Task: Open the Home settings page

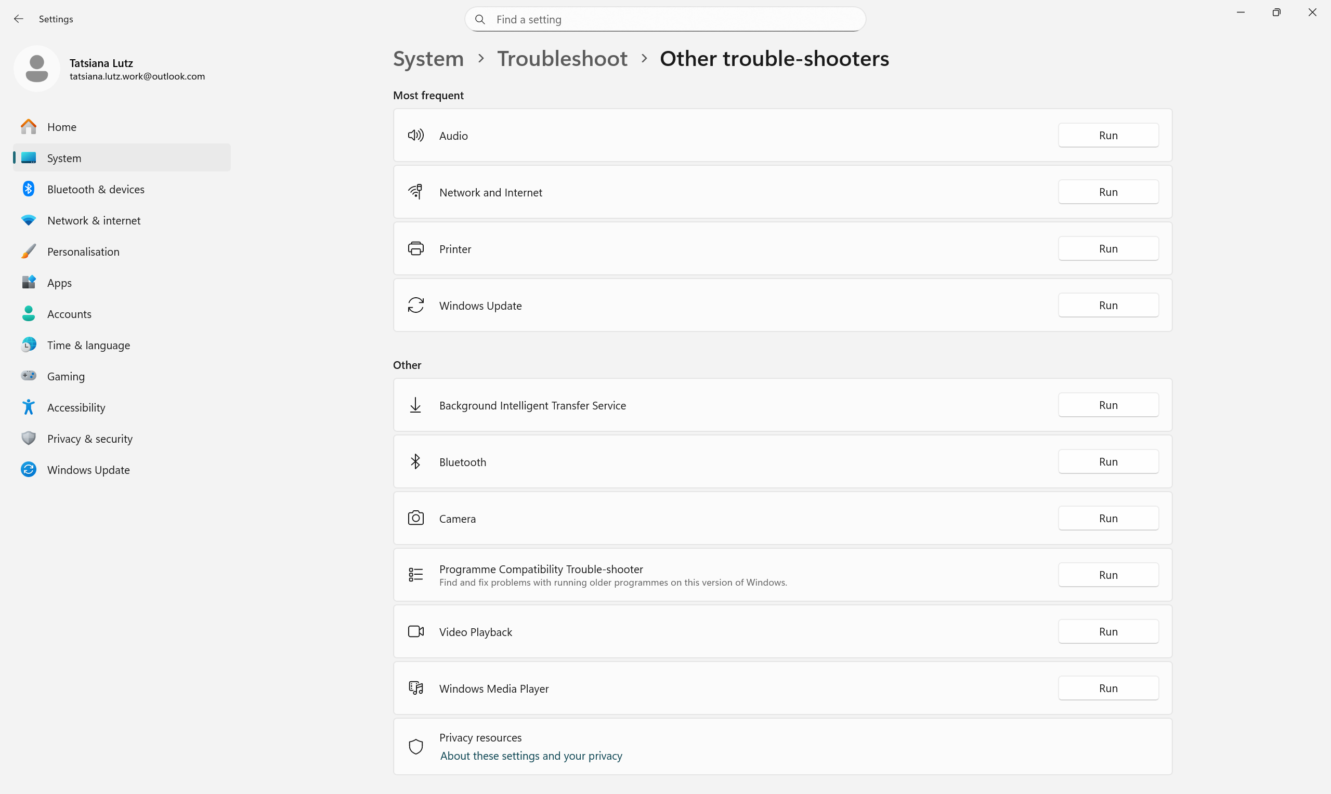Action: point(61,127)
